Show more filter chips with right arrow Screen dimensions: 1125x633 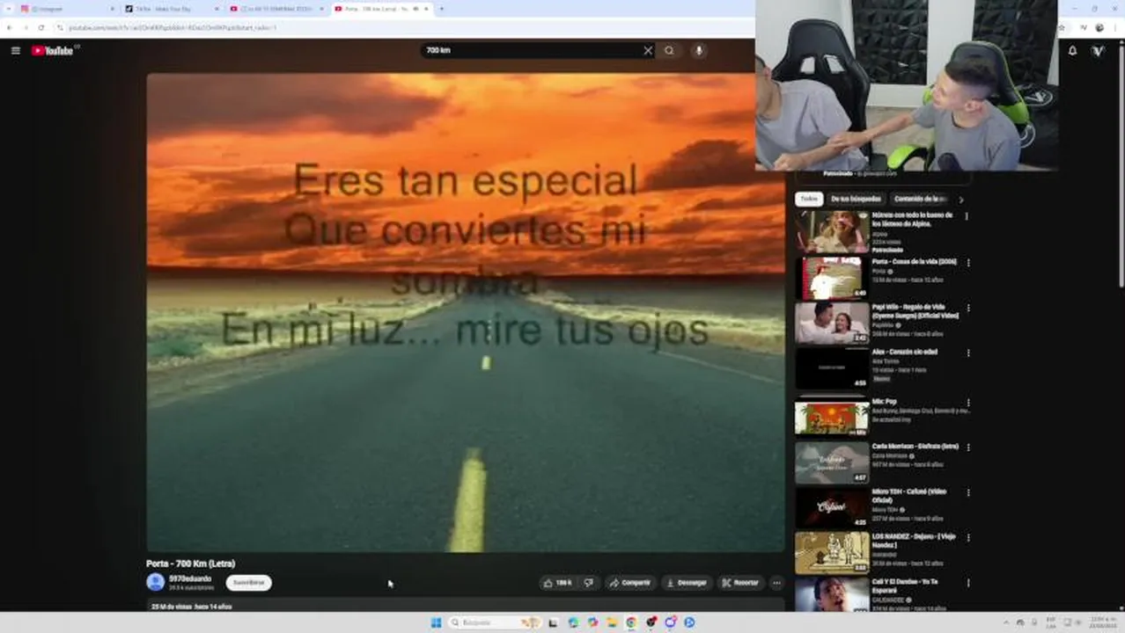pyautogui.click(x=960, y=200)
